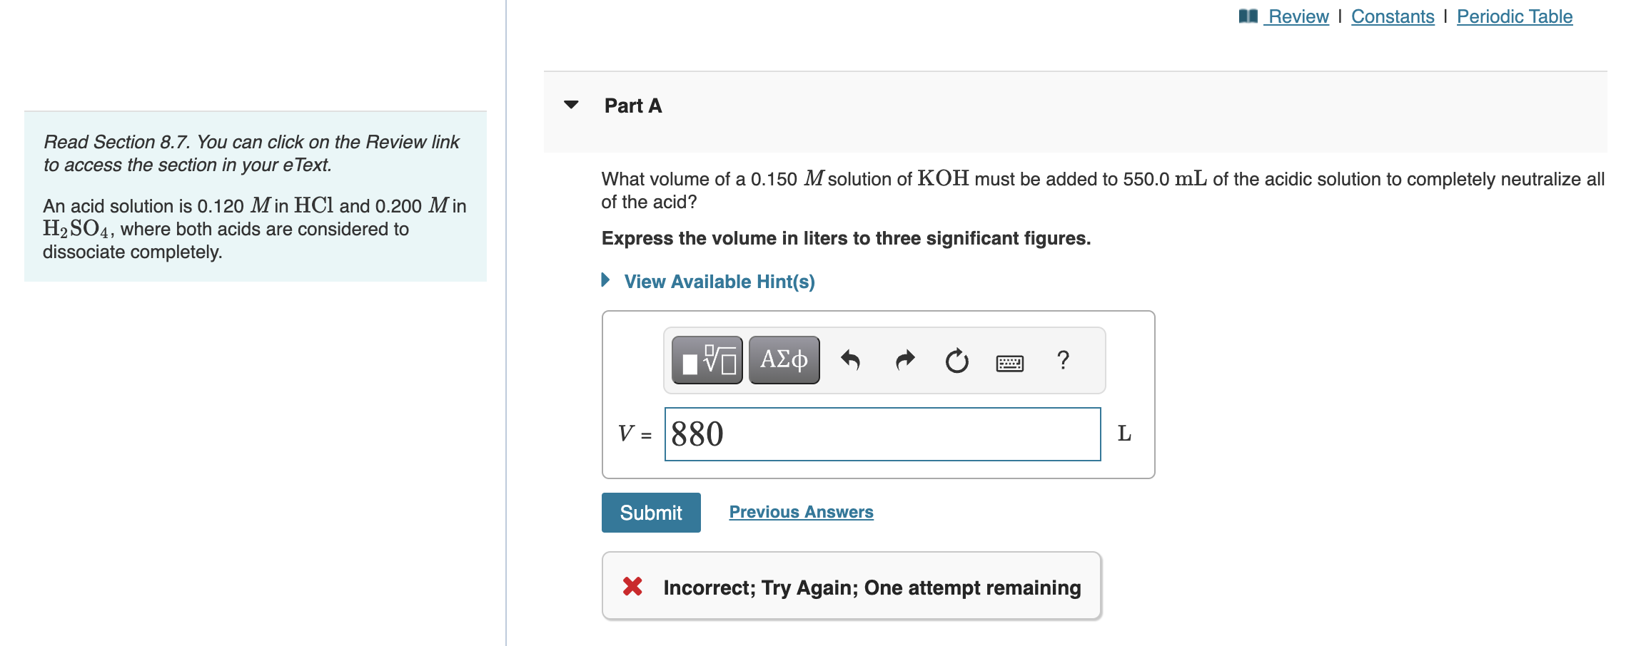Open the Periodic Table

point(1514,16)
